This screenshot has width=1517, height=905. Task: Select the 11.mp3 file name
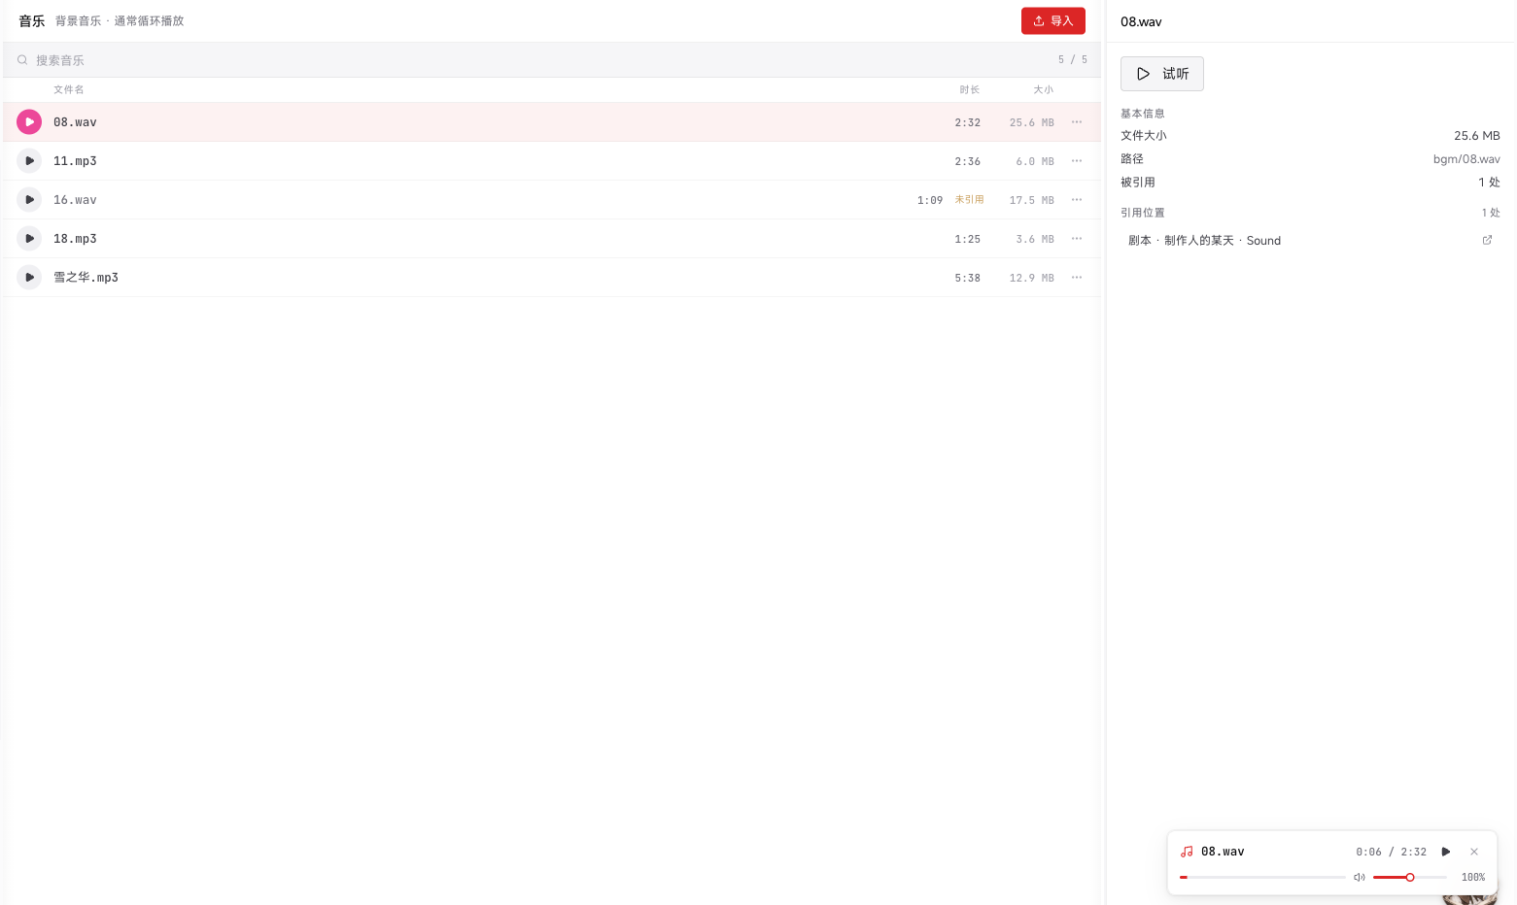point(75,161)
